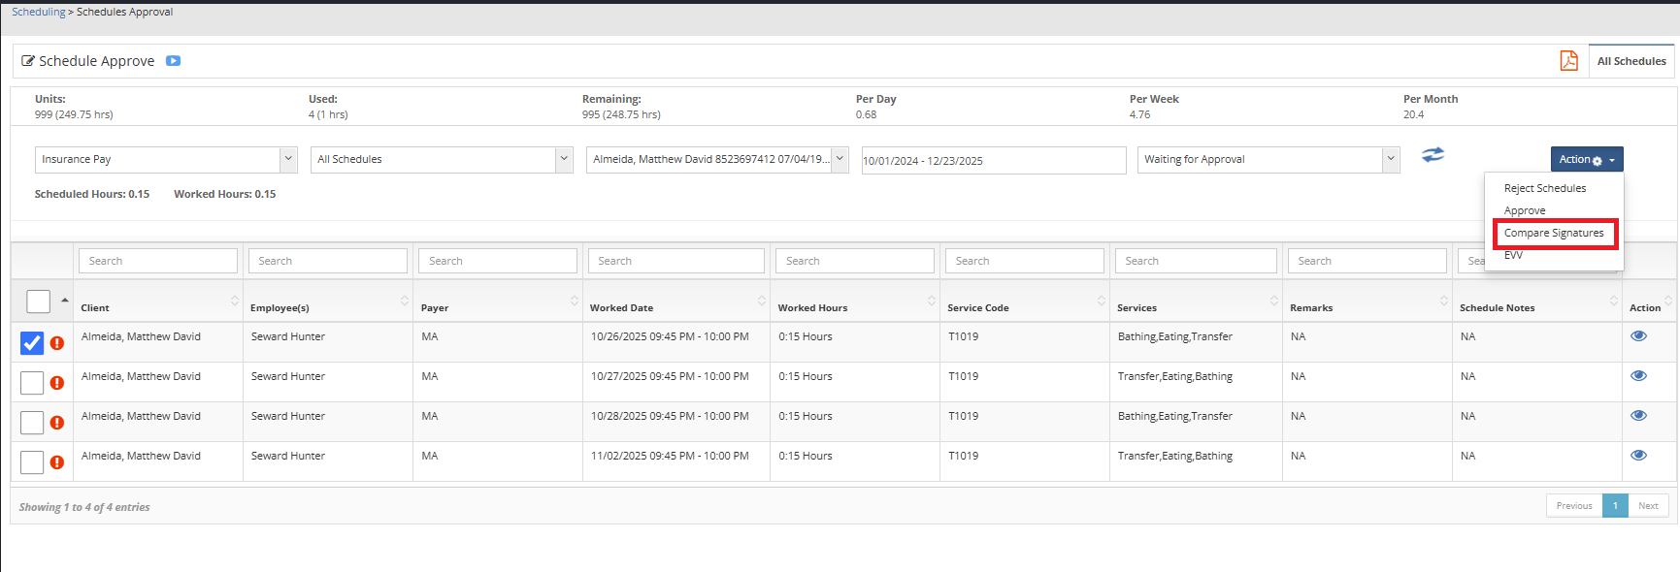Click red alert icon on first row

pos(57,343)
